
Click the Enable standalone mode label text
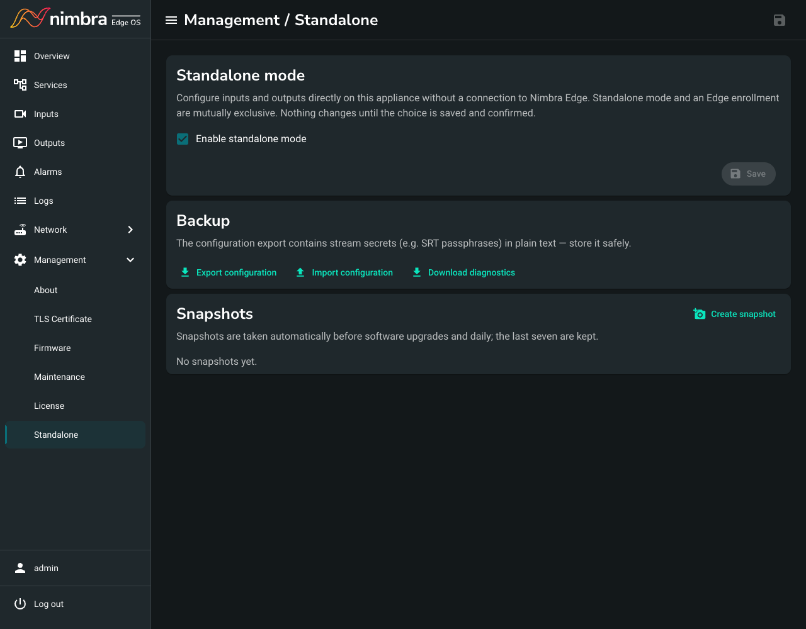[251, 139]
